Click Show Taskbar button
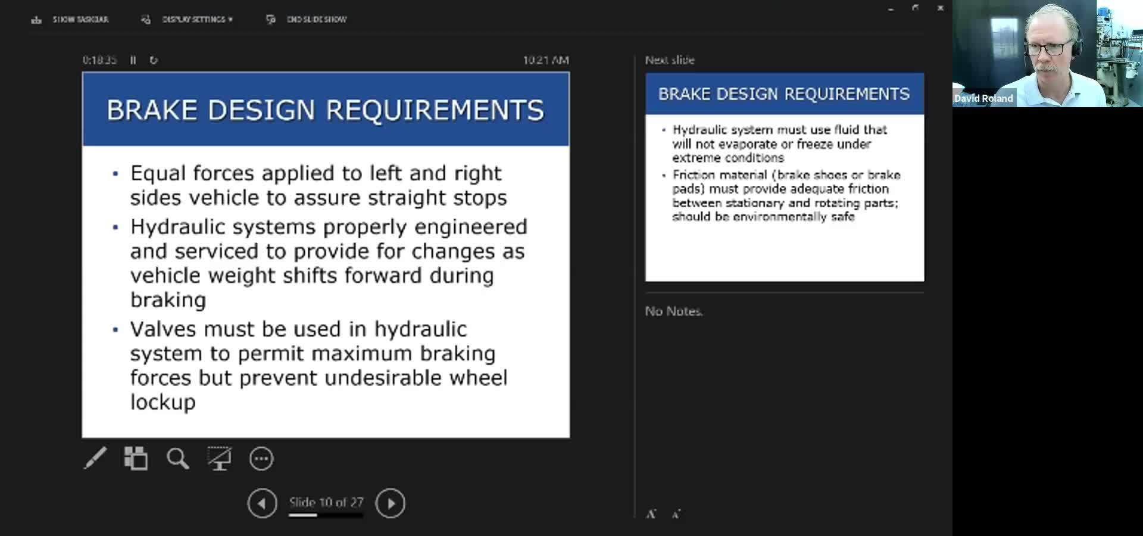 pyautogui.click(x=70, y=20)
